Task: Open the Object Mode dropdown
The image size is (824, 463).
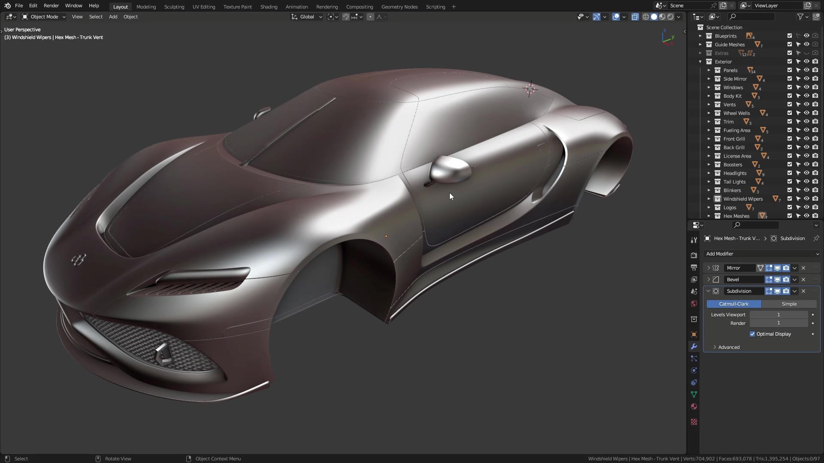Action: [x=44, y=17]
